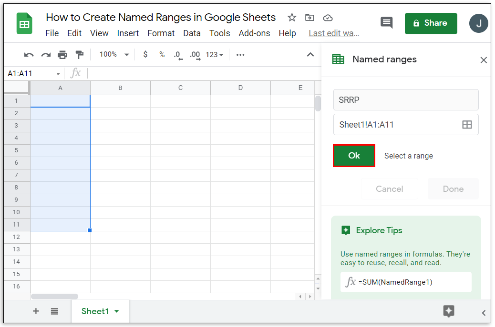Open the comment history icon
495x327 pixels.
click(x=386, y=23)
